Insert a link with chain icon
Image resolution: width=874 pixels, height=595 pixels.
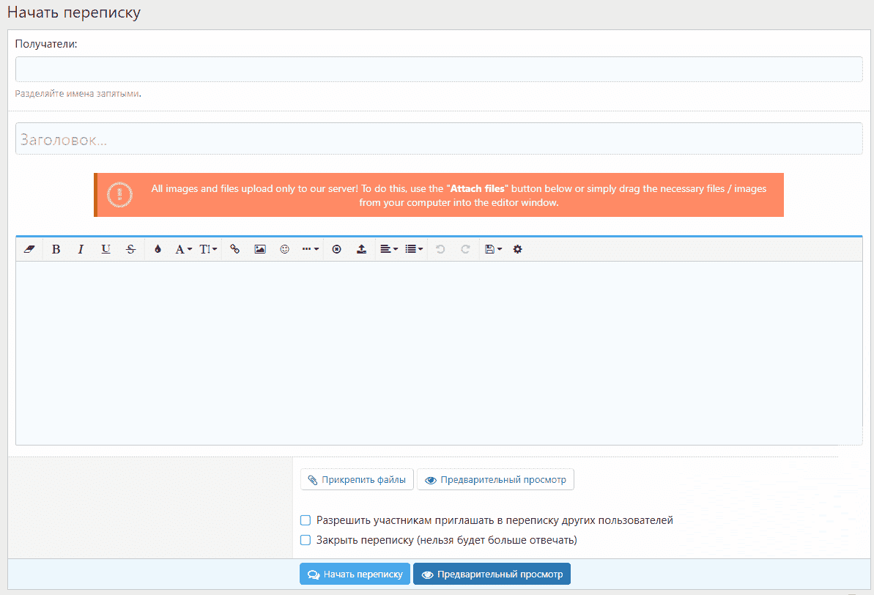pyautogui.click(x=234, y=249)
